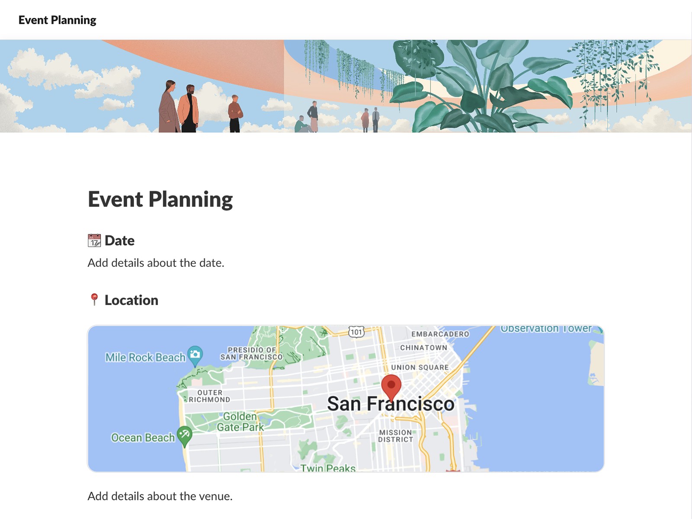
Task: Click the illustrated cover banner image
Action: pyautogui.click(x=346, y=86)
